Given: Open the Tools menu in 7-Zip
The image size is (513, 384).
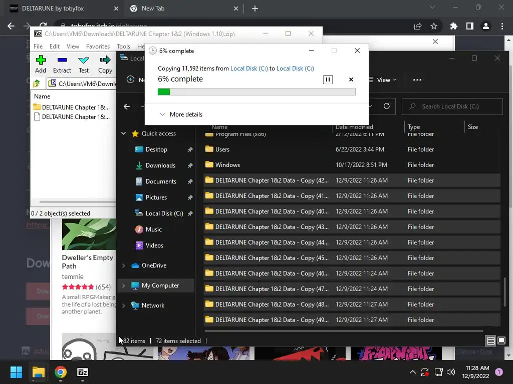Looking at the screenshot, I should point(123,46).
